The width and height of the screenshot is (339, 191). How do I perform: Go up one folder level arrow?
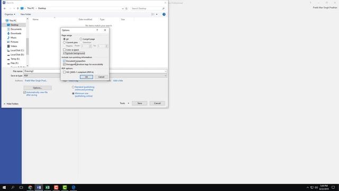(x=17, y=8)
